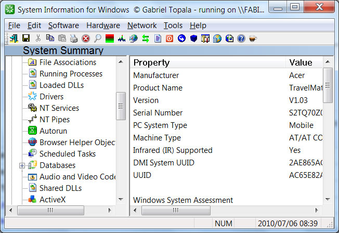
Task: Click tree panel scroll down arrow
Action: pos(121,199)
